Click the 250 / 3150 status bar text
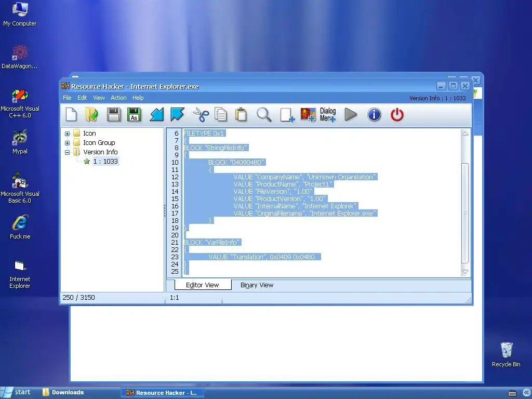This screenshot has width=532, height=399. 79,298
